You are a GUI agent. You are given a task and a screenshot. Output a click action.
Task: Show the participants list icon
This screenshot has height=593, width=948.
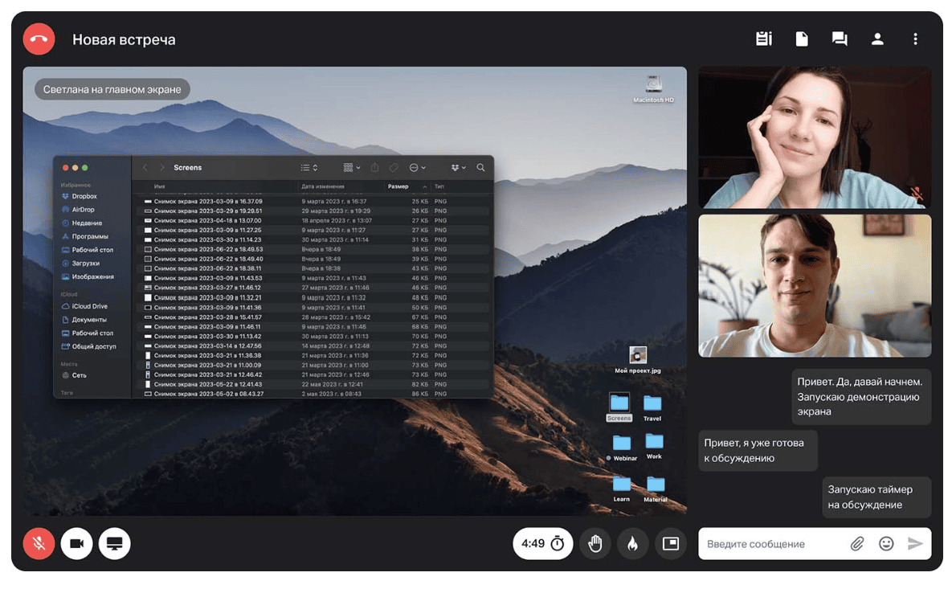[877, 39]
